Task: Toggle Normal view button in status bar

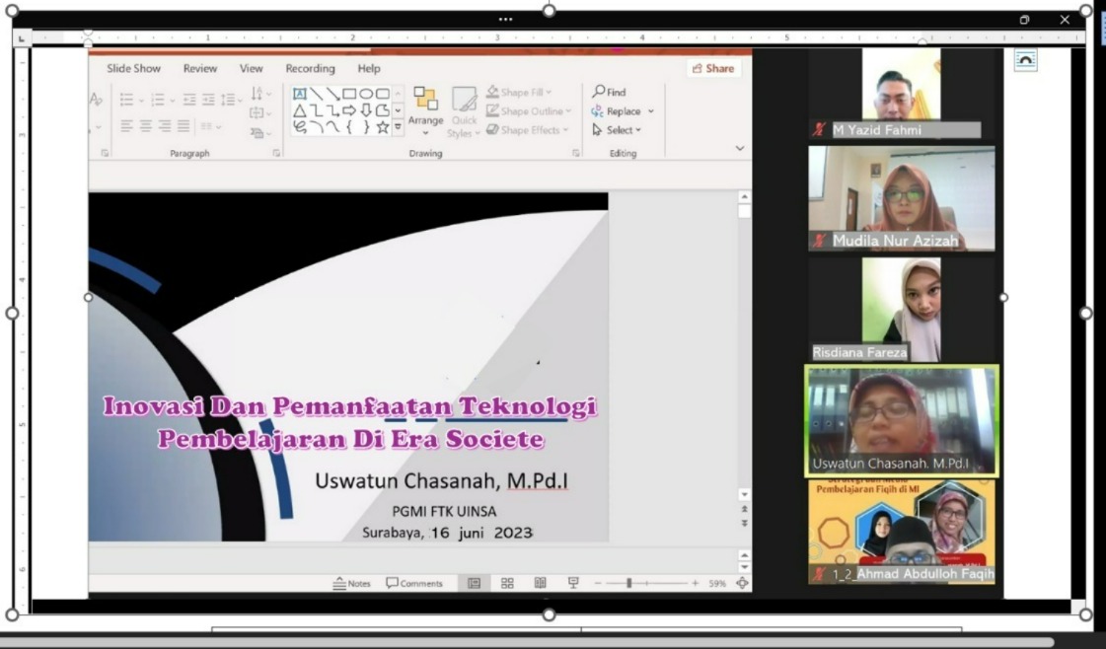Action: pos(474,584)
